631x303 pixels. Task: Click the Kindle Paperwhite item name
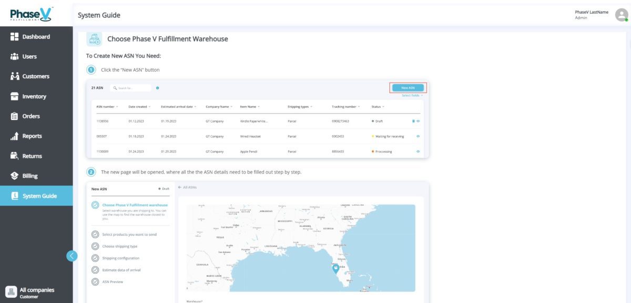[x=254, y=121]
